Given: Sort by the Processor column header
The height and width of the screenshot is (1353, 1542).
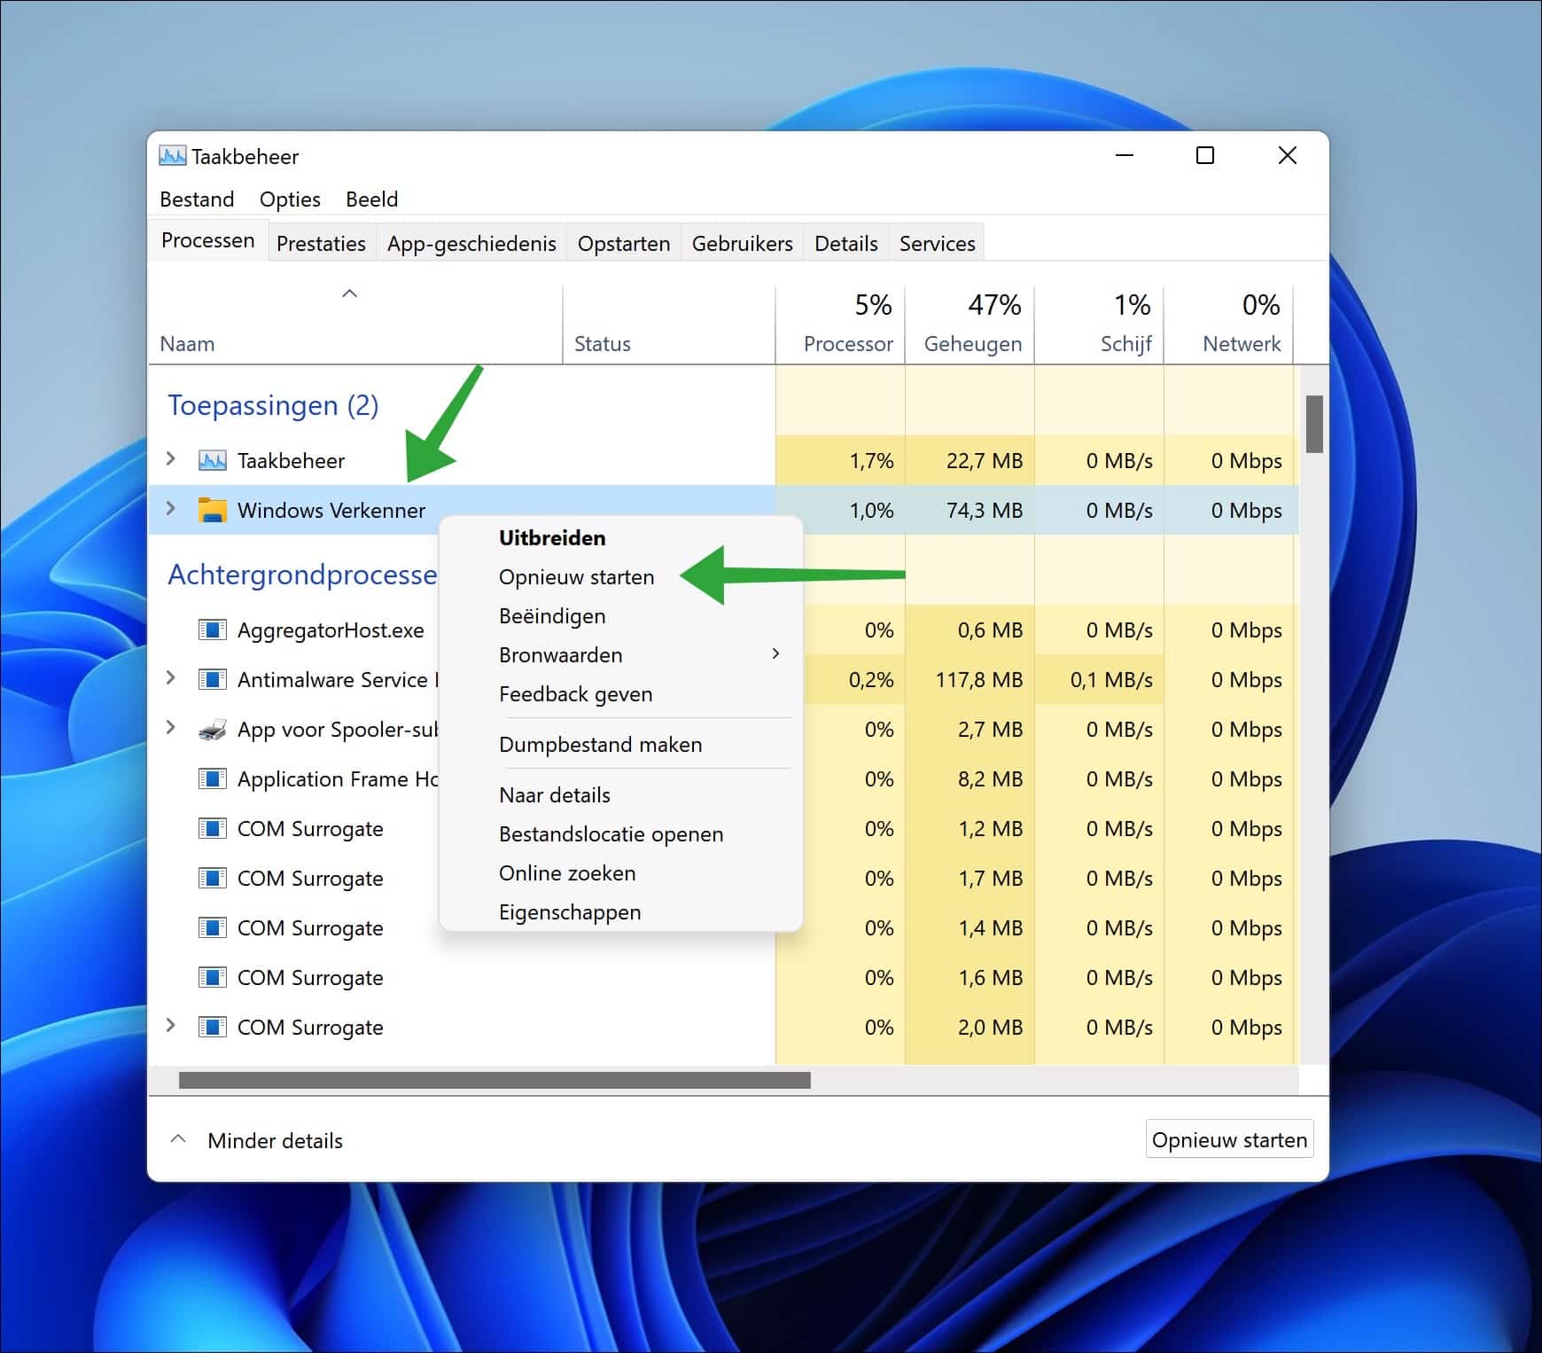Looking at the screenshot, I should [840, 324].
